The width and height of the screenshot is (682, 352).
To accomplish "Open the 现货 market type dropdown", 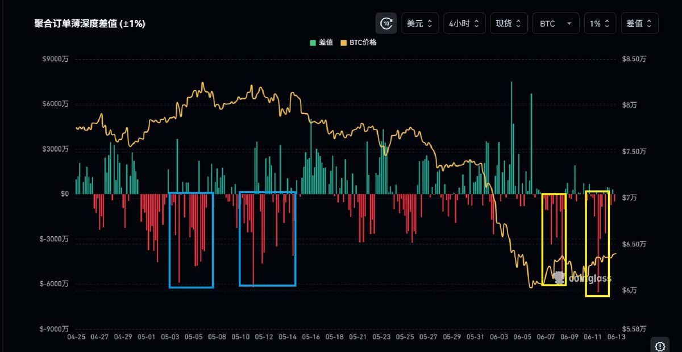I will tap(508, 23).
